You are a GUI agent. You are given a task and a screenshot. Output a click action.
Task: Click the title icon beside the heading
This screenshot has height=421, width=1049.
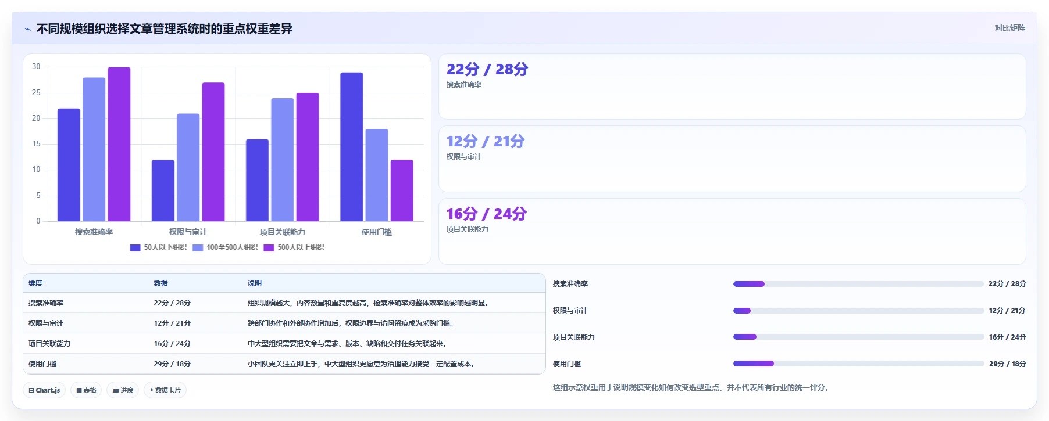point(27,29)
